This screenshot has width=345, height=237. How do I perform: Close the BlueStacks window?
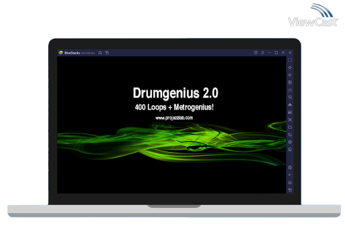pyautogui.click(x=283, y=53)
